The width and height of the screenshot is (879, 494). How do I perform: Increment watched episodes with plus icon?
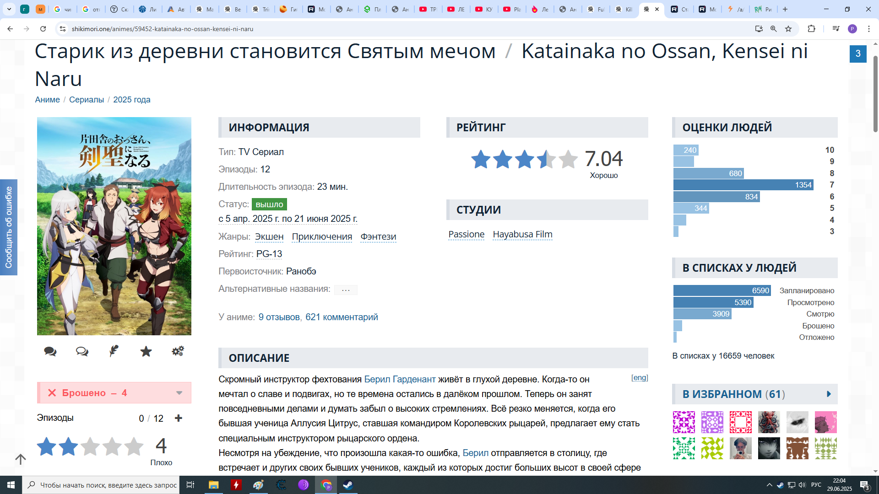pyautogui.click(x=179, y=418)
